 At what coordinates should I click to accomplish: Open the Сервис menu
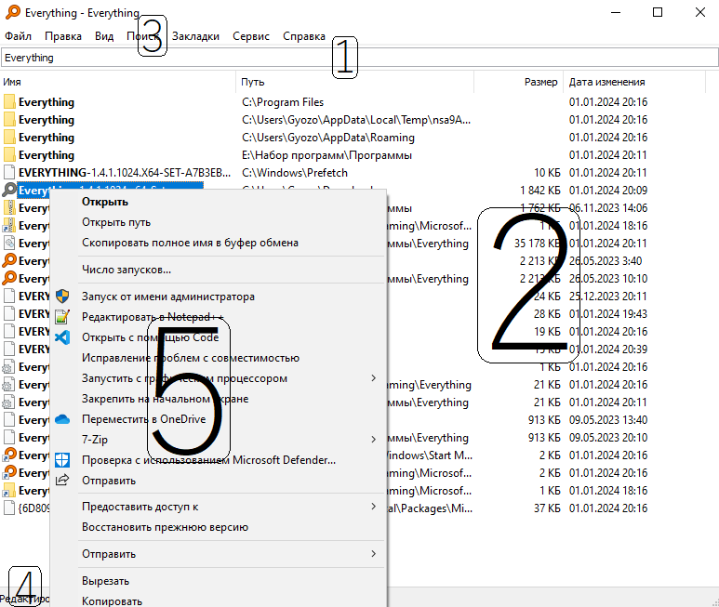click(251, 36)
